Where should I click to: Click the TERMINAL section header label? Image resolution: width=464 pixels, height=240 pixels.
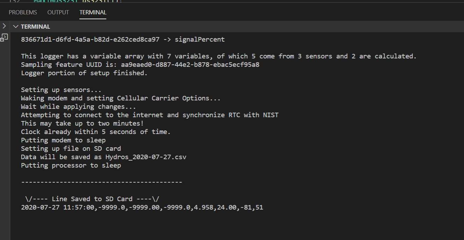pyautogui.click(x=35, y=27)
